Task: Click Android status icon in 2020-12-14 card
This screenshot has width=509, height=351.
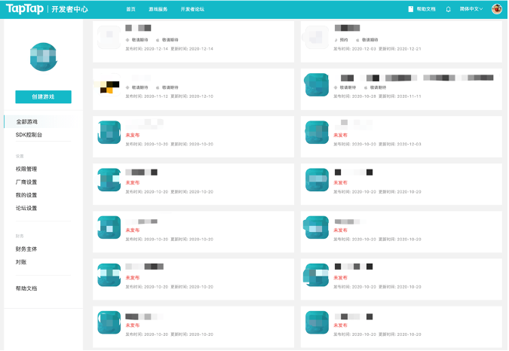Action: (127, 40)
